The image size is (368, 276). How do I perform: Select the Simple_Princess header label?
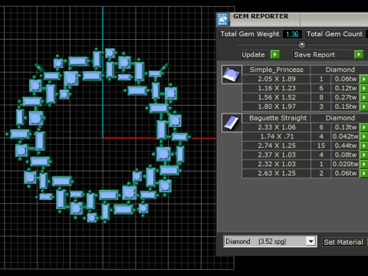[x=276, y=70]
